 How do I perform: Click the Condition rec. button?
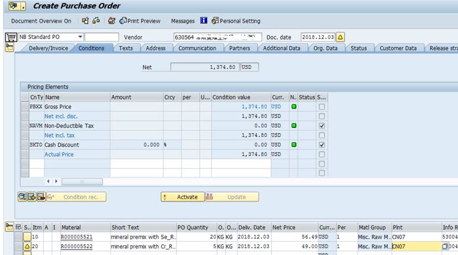pyautogui.click(x=76, y=197)
